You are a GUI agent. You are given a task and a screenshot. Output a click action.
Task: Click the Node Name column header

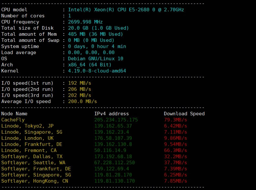point(14,114)
